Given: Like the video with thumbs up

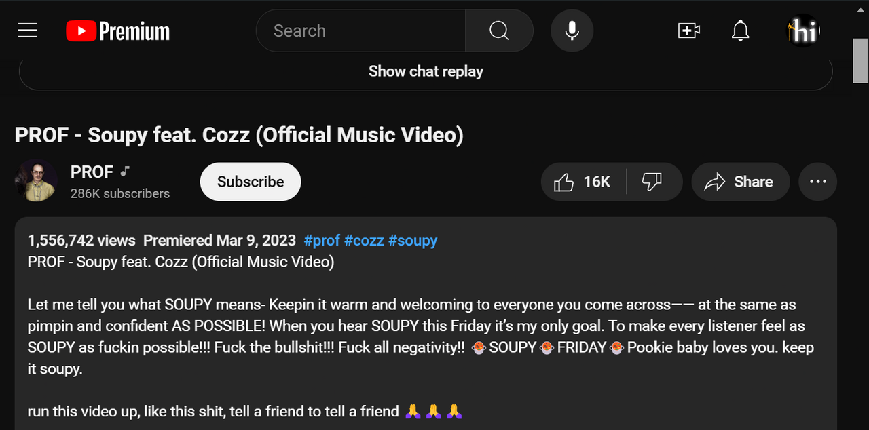Looking at the screenshot, I should point(583,182).
